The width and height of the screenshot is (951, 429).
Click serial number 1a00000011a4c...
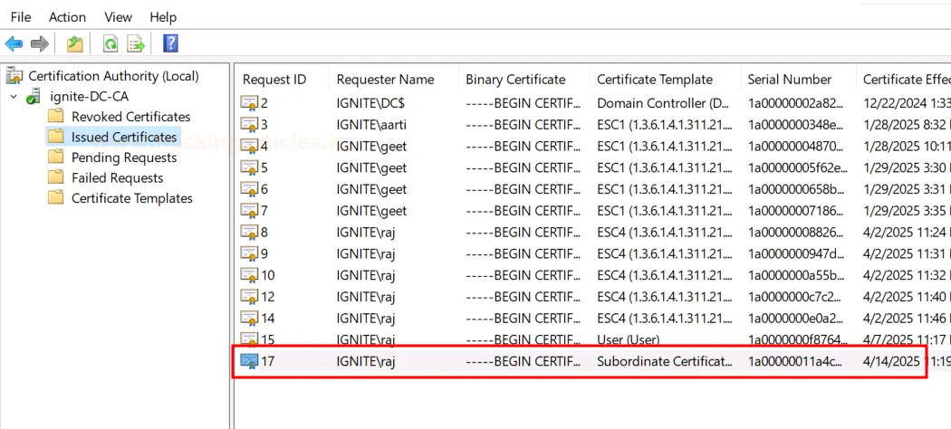click(x=796, y=361)
